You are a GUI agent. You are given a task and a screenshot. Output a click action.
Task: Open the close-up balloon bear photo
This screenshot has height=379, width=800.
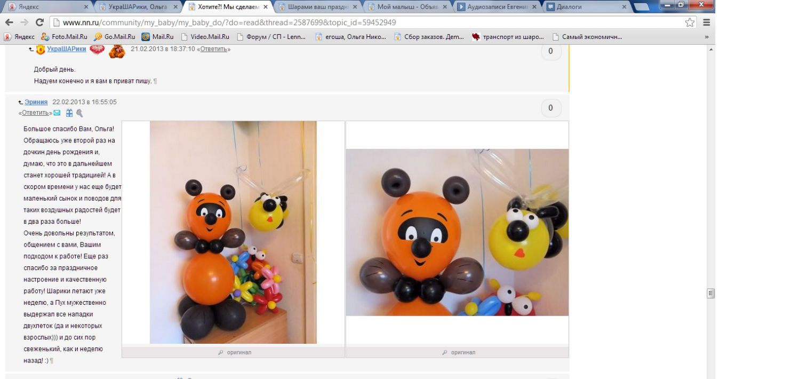(457, 232)
